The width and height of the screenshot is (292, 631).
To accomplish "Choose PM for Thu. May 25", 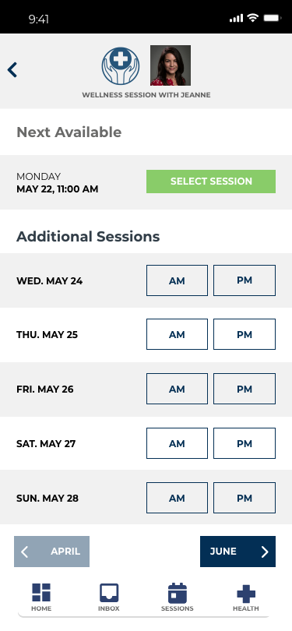I will pos(245,334).
